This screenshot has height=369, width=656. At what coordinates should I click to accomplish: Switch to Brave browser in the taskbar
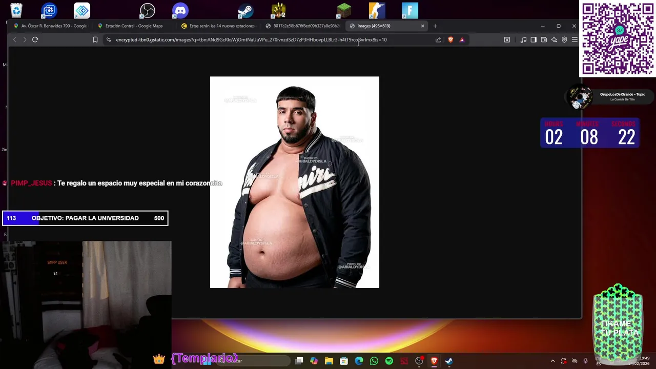pos(434,361)
